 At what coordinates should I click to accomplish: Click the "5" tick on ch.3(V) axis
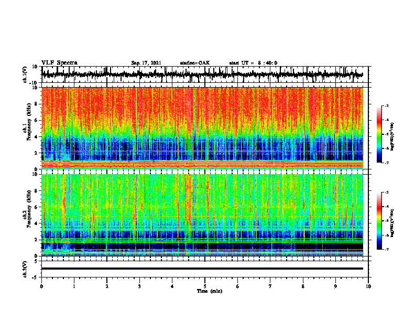pyautogui.click(x=36, y=261)
